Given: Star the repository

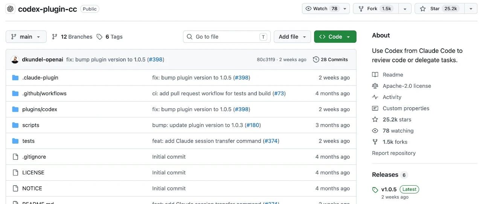Looking at the screenshot, I should (439, 9).
